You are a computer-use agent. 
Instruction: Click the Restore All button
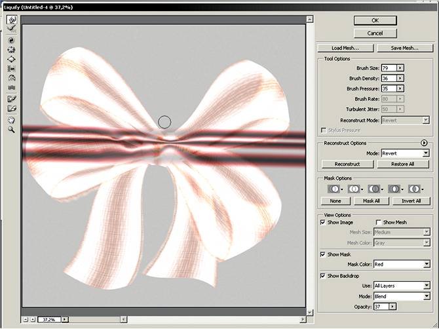coord(403,164)
